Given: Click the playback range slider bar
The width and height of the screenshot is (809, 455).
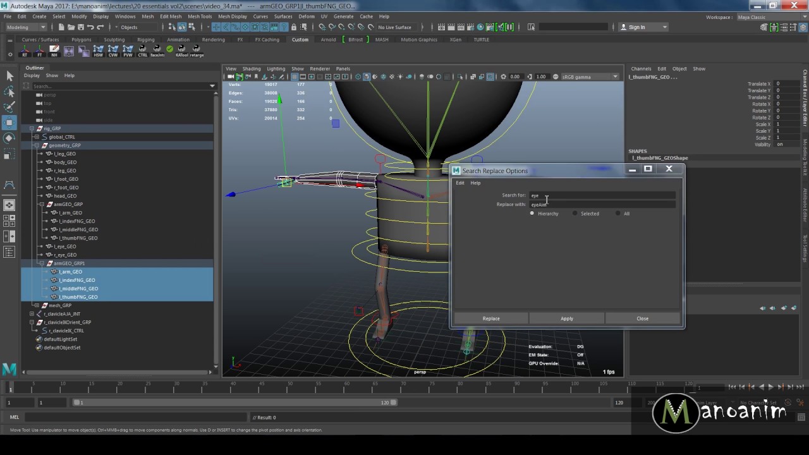Looking at the screenshot, I should coord(234,403).
